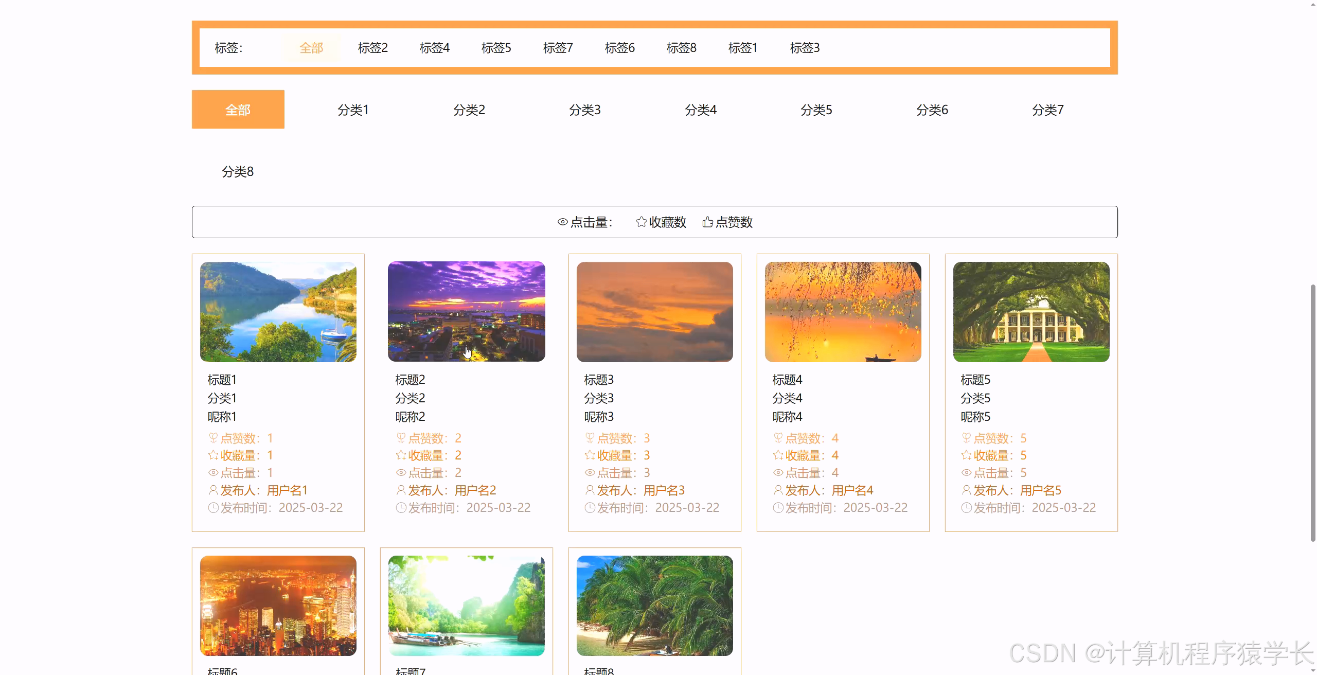Filter by tag 标签7
Image resolution: width=1317 pixels, height=675 pixels.
coord(558,48)
